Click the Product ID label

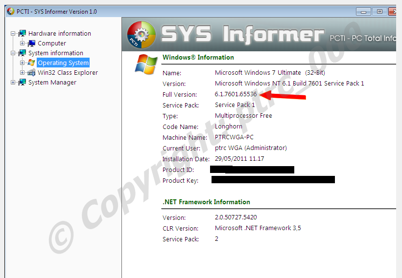(178, 170)
